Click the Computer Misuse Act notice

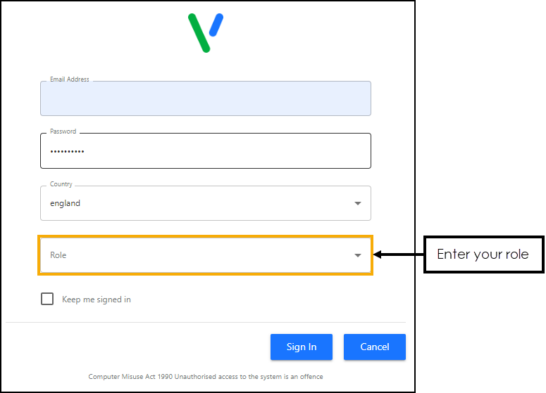[x=206, y=377]
